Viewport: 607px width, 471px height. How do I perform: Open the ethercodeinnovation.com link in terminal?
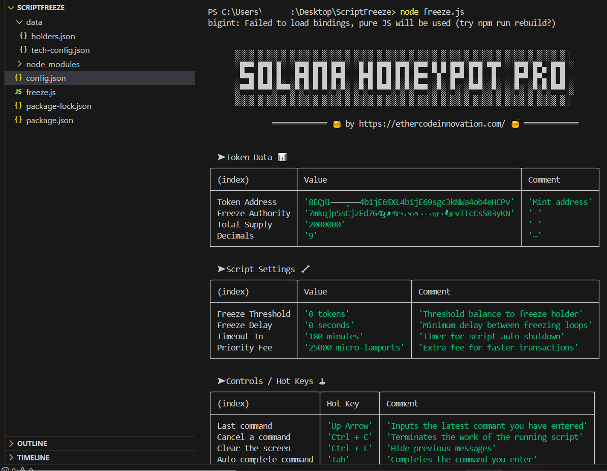(x=432, y=124)
